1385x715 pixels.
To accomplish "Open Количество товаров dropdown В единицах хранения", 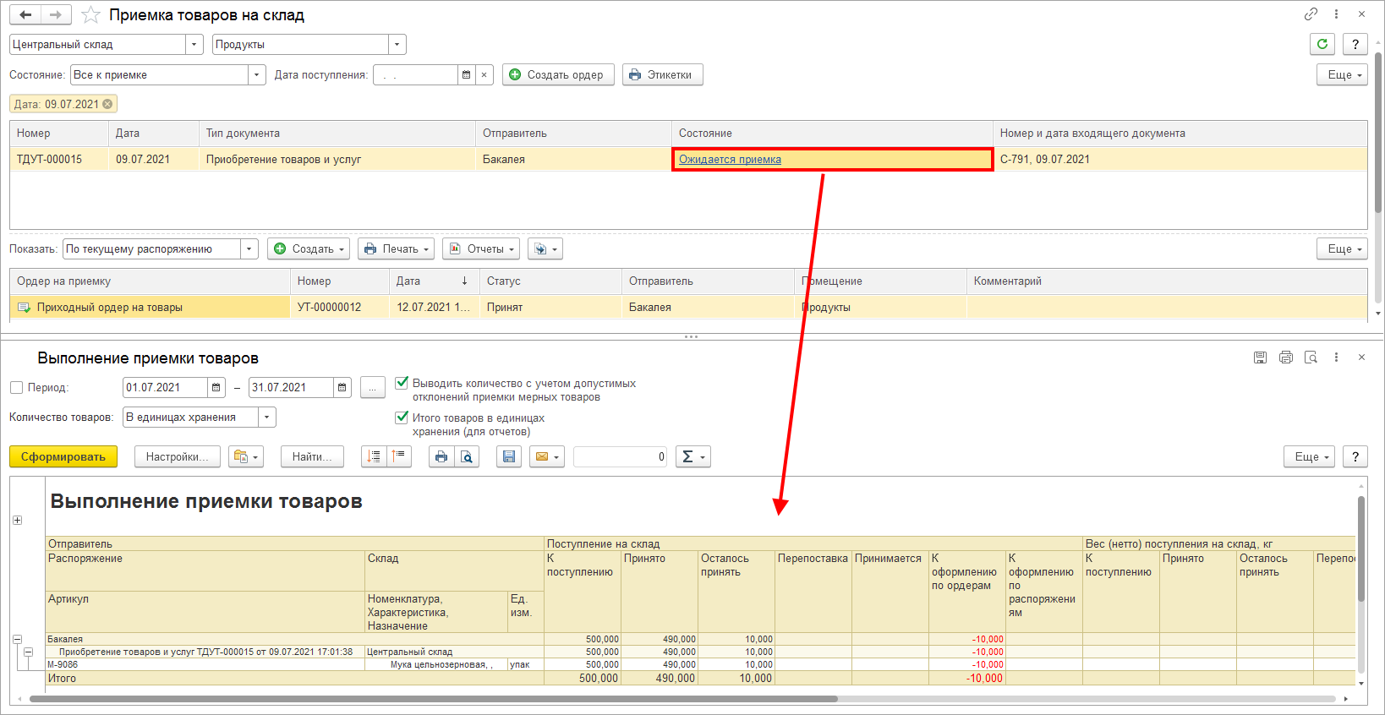I will (x=267, y=417).
